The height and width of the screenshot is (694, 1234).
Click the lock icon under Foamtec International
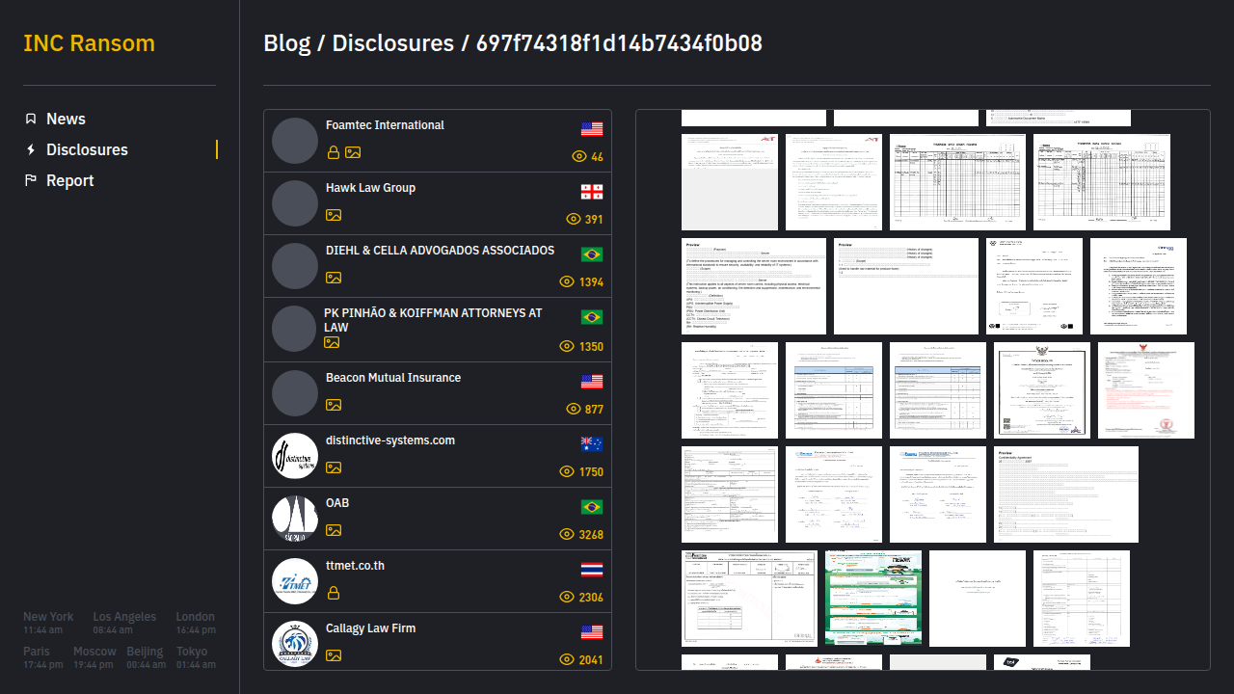[334, 152]
